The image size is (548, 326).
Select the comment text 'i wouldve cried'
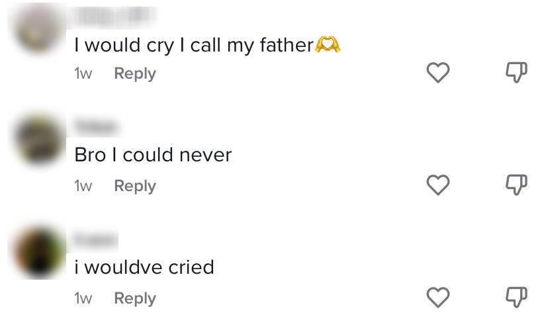coord(144,267)
